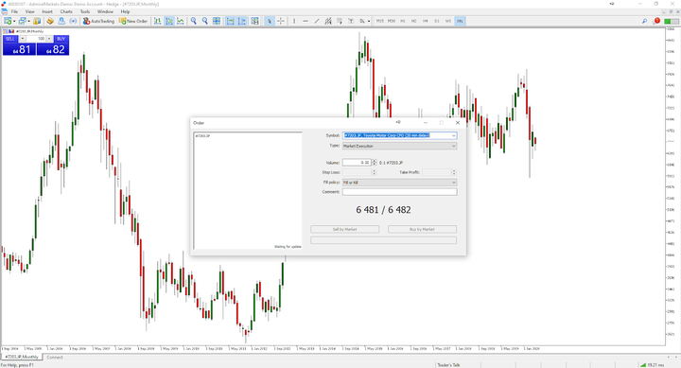Open New Order from the toolbar

tap(133, 21)
